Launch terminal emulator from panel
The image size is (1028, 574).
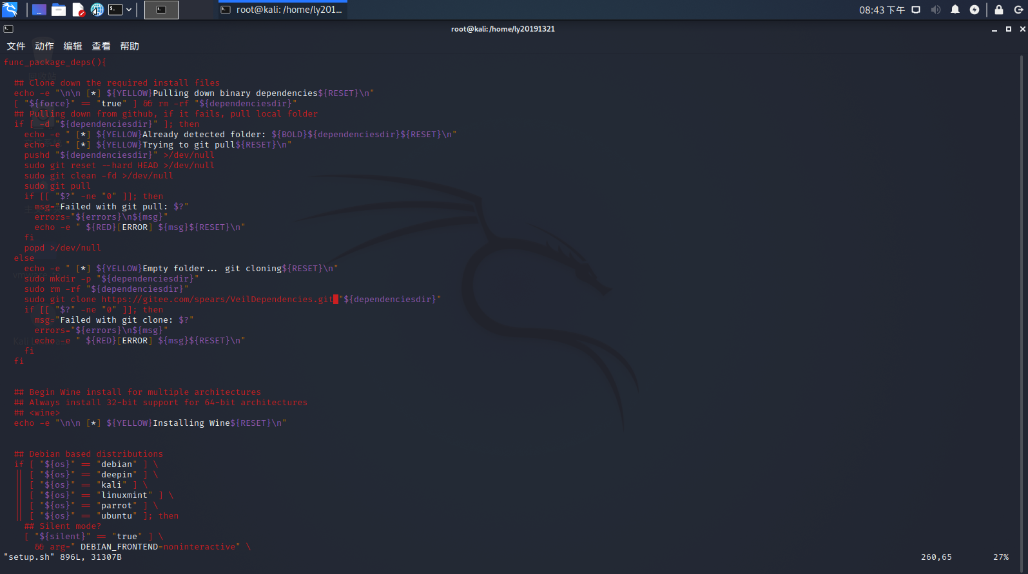[x=115, y=10]
